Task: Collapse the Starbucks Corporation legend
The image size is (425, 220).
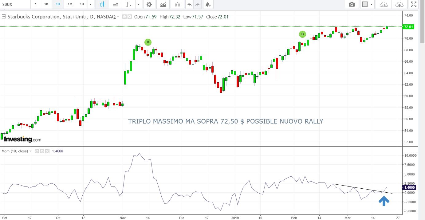Action: tap(4, 17)
